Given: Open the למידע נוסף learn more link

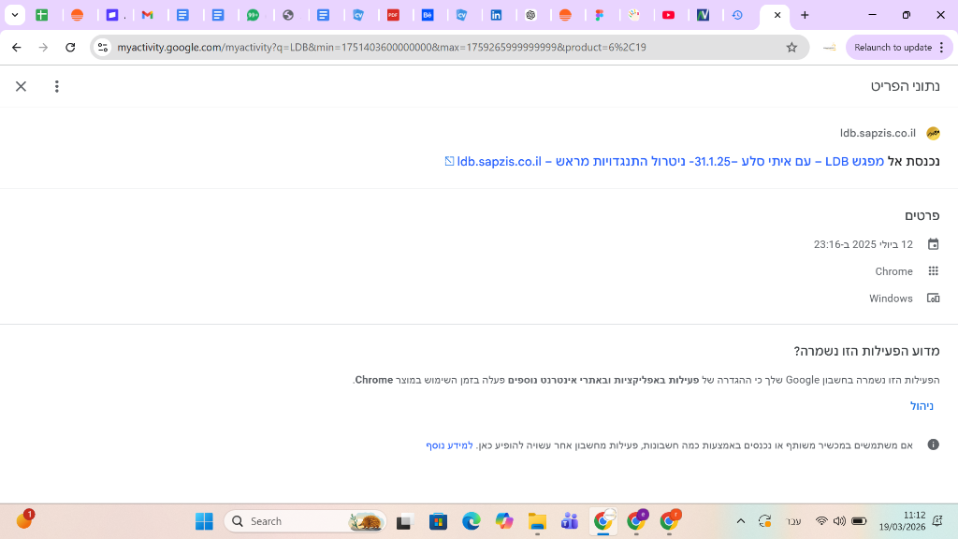Looking at the screenshot, I should click(x=449, y=444).
